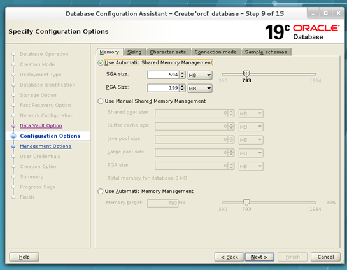
Task: Open the Sample schemas tab
Action: point(266,52)
